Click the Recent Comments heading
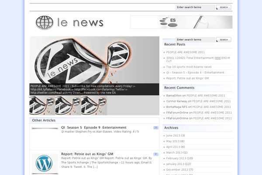Viewport: 262px width, 175px height. pos(179,88)
